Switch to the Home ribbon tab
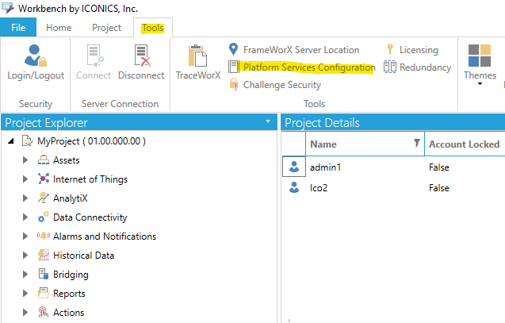 click(x=59, y=28)
